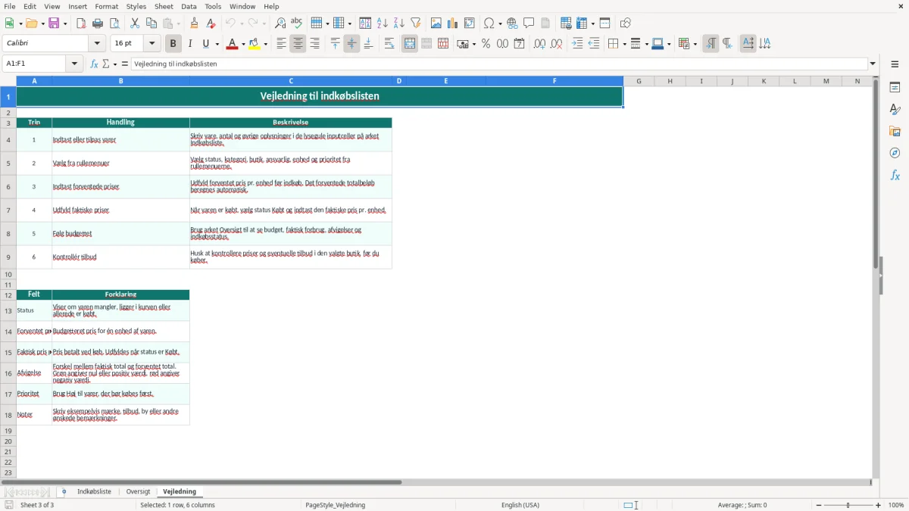Format selection as percent
Viewport: 909px width, 511px height.
486,44
